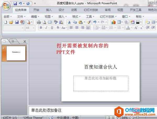The width and height of the screenshot is (157, 119).
Task: Save via Quick Access floppy icon
Action: [x=15, y=4]
